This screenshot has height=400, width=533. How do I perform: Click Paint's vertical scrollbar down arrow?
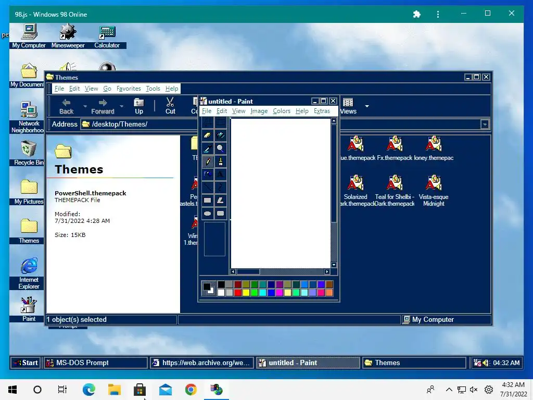coord(334,265)
